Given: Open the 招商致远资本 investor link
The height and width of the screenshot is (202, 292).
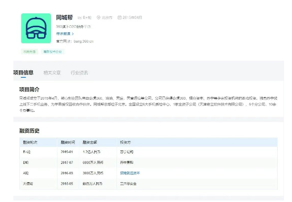Looking at the screenshot, I should click(130, 173).
